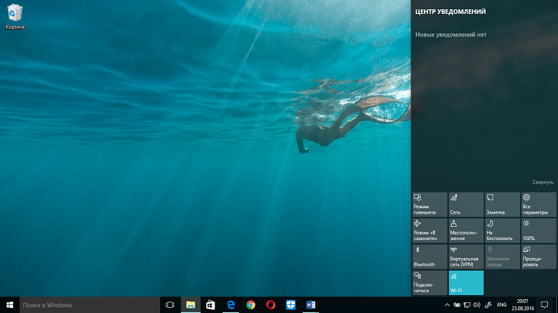558x313 pixels.
Task: Click the Проецировать project tile
Action: pos(538,257)
